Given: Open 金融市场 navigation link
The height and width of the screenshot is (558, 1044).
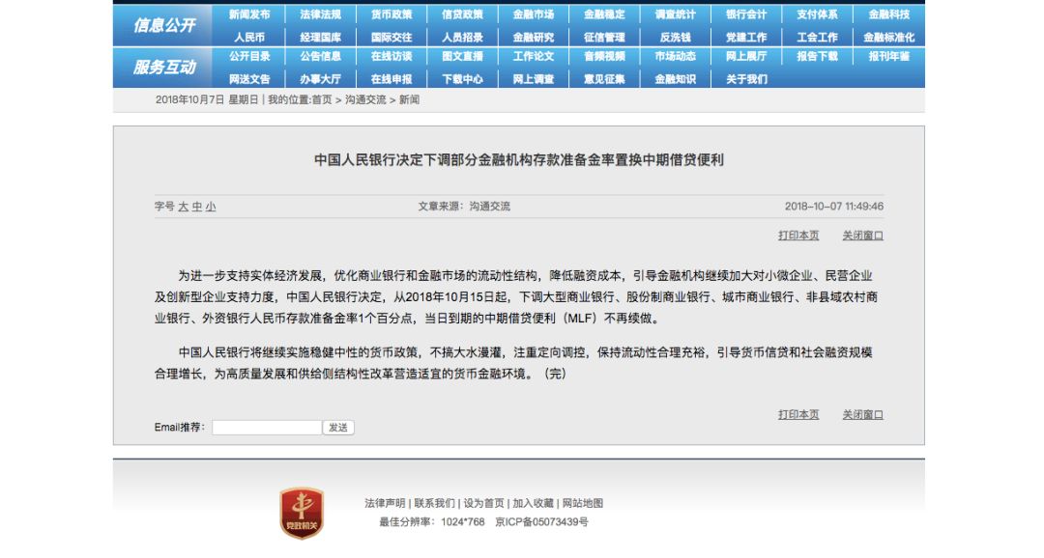Looking at the screenshot, I should tap(534, 14).
